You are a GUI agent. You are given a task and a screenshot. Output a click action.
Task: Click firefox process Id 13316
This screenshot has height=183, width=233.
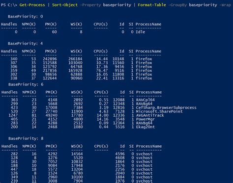[118, 78]
